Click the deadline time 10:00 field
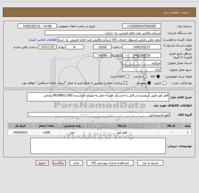This screenshot has height=193, width=199. [102, 47]
